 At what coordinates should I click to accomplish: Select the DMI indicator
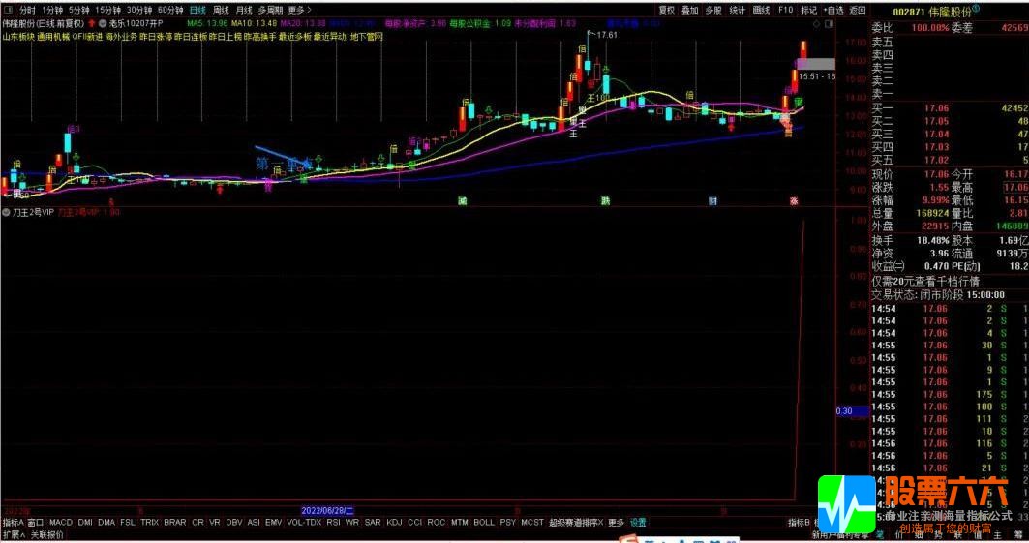coord(85,522)
